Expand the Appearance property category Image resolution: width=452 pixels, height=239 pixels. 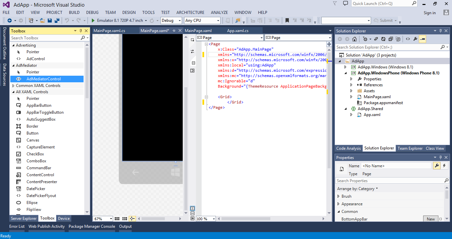tap(339, 204)
